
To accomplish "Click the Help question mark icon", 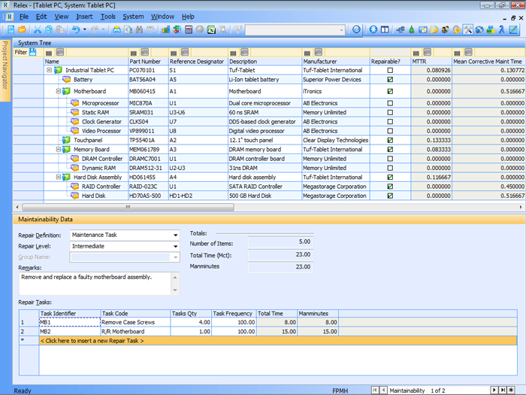I will pos(356,29).
